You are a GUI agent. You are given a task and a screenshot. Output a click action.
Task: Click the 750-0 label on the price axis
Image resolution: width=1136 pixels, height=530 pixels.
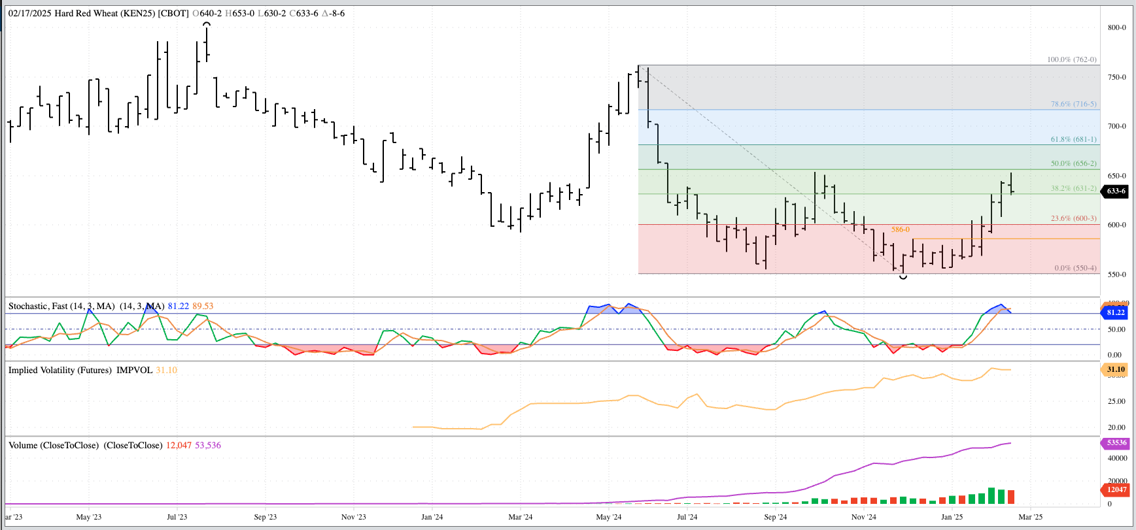point(1116,77)
